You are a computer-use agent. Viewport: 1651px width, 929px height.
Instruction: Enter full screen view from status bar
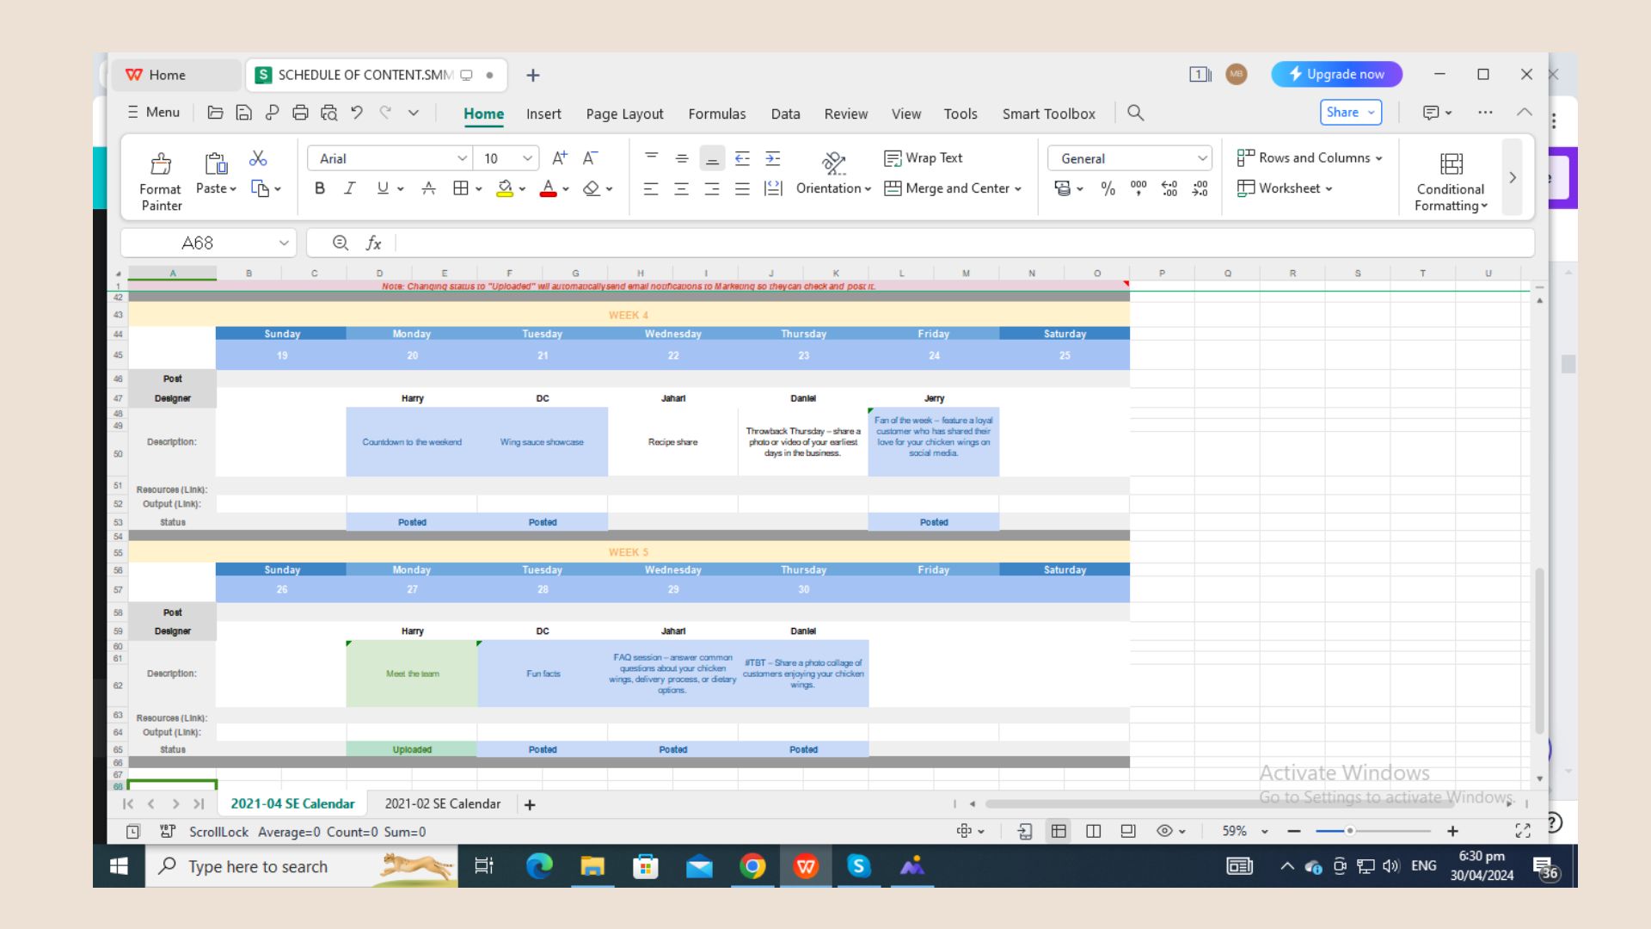coord(1522,831)
